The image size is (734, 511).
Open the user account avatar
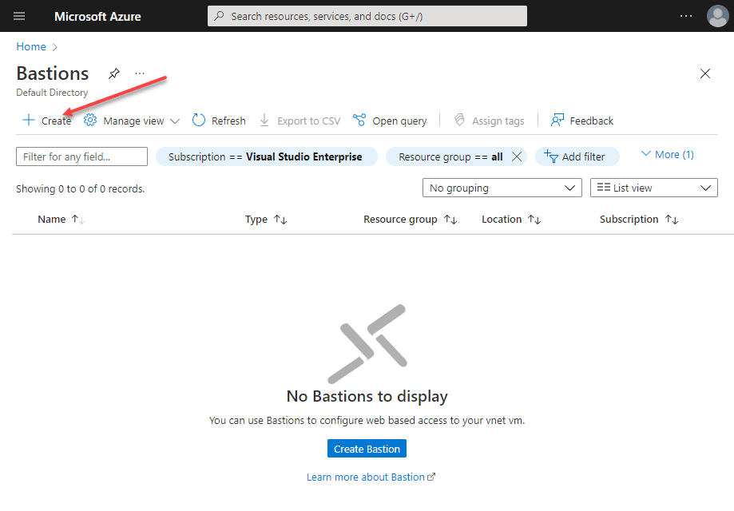point(717,17)
